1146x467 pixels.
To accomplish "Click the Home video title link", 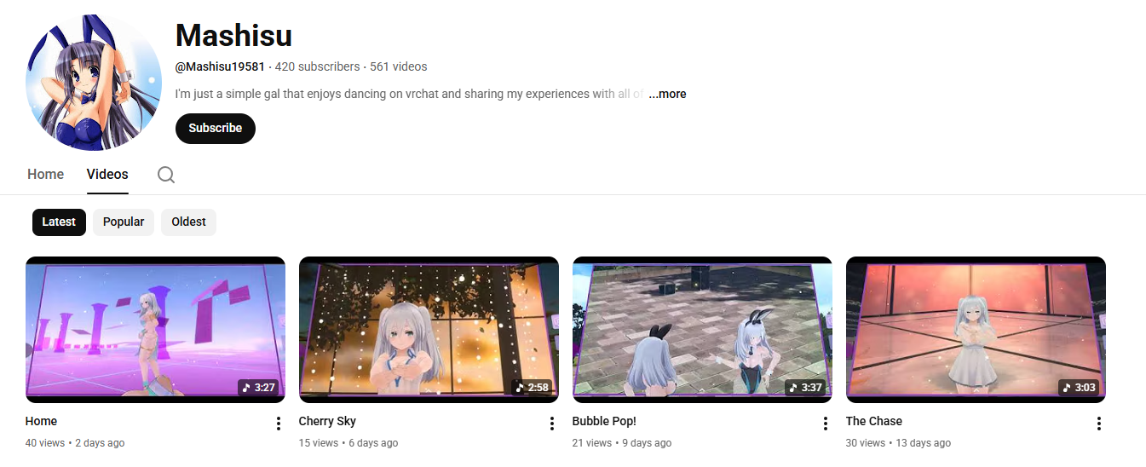I will point(41,421).
